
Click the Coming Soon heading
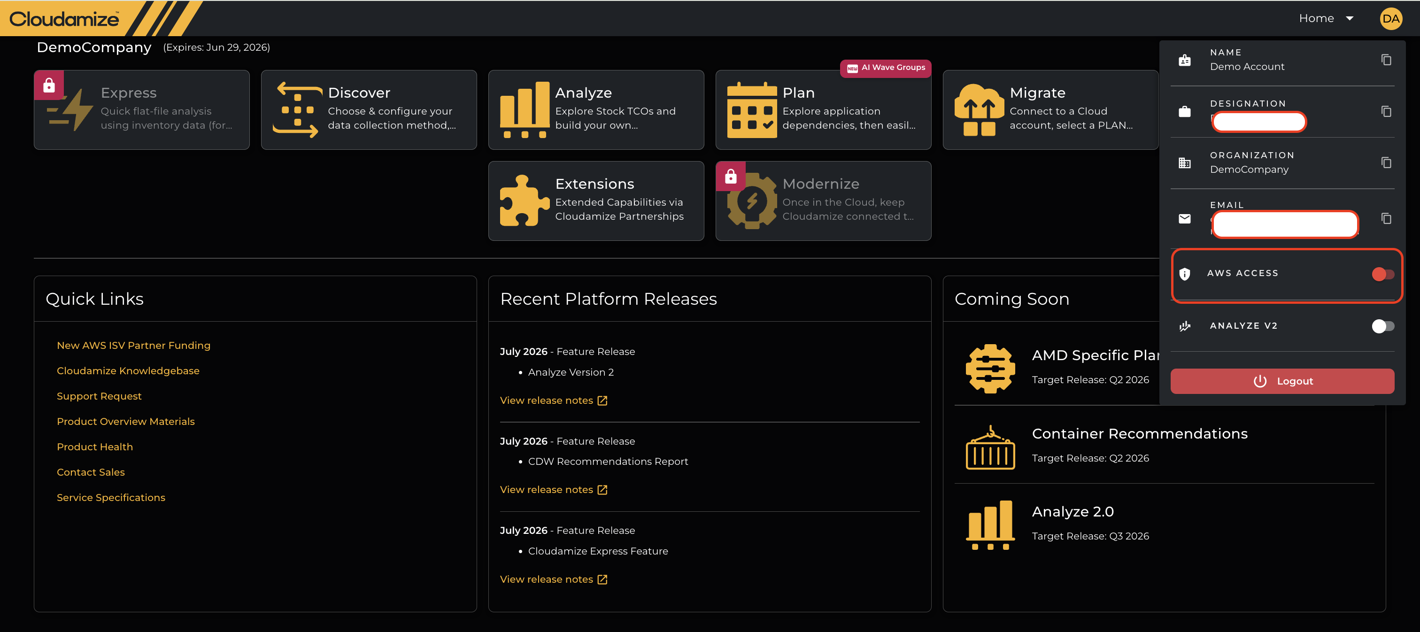(1011, 299)
